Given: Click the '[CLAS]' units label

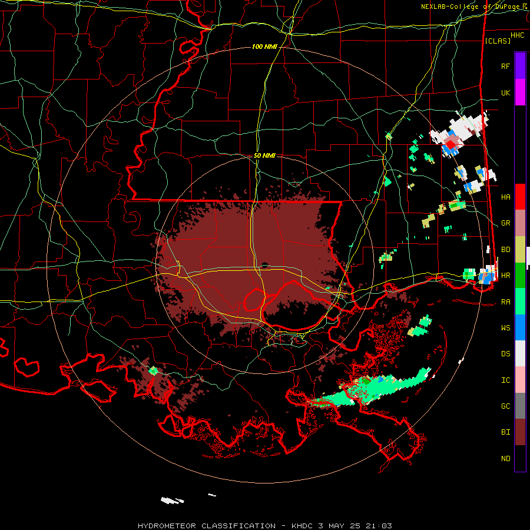Looking at the screenshot, I should [498, 41].
